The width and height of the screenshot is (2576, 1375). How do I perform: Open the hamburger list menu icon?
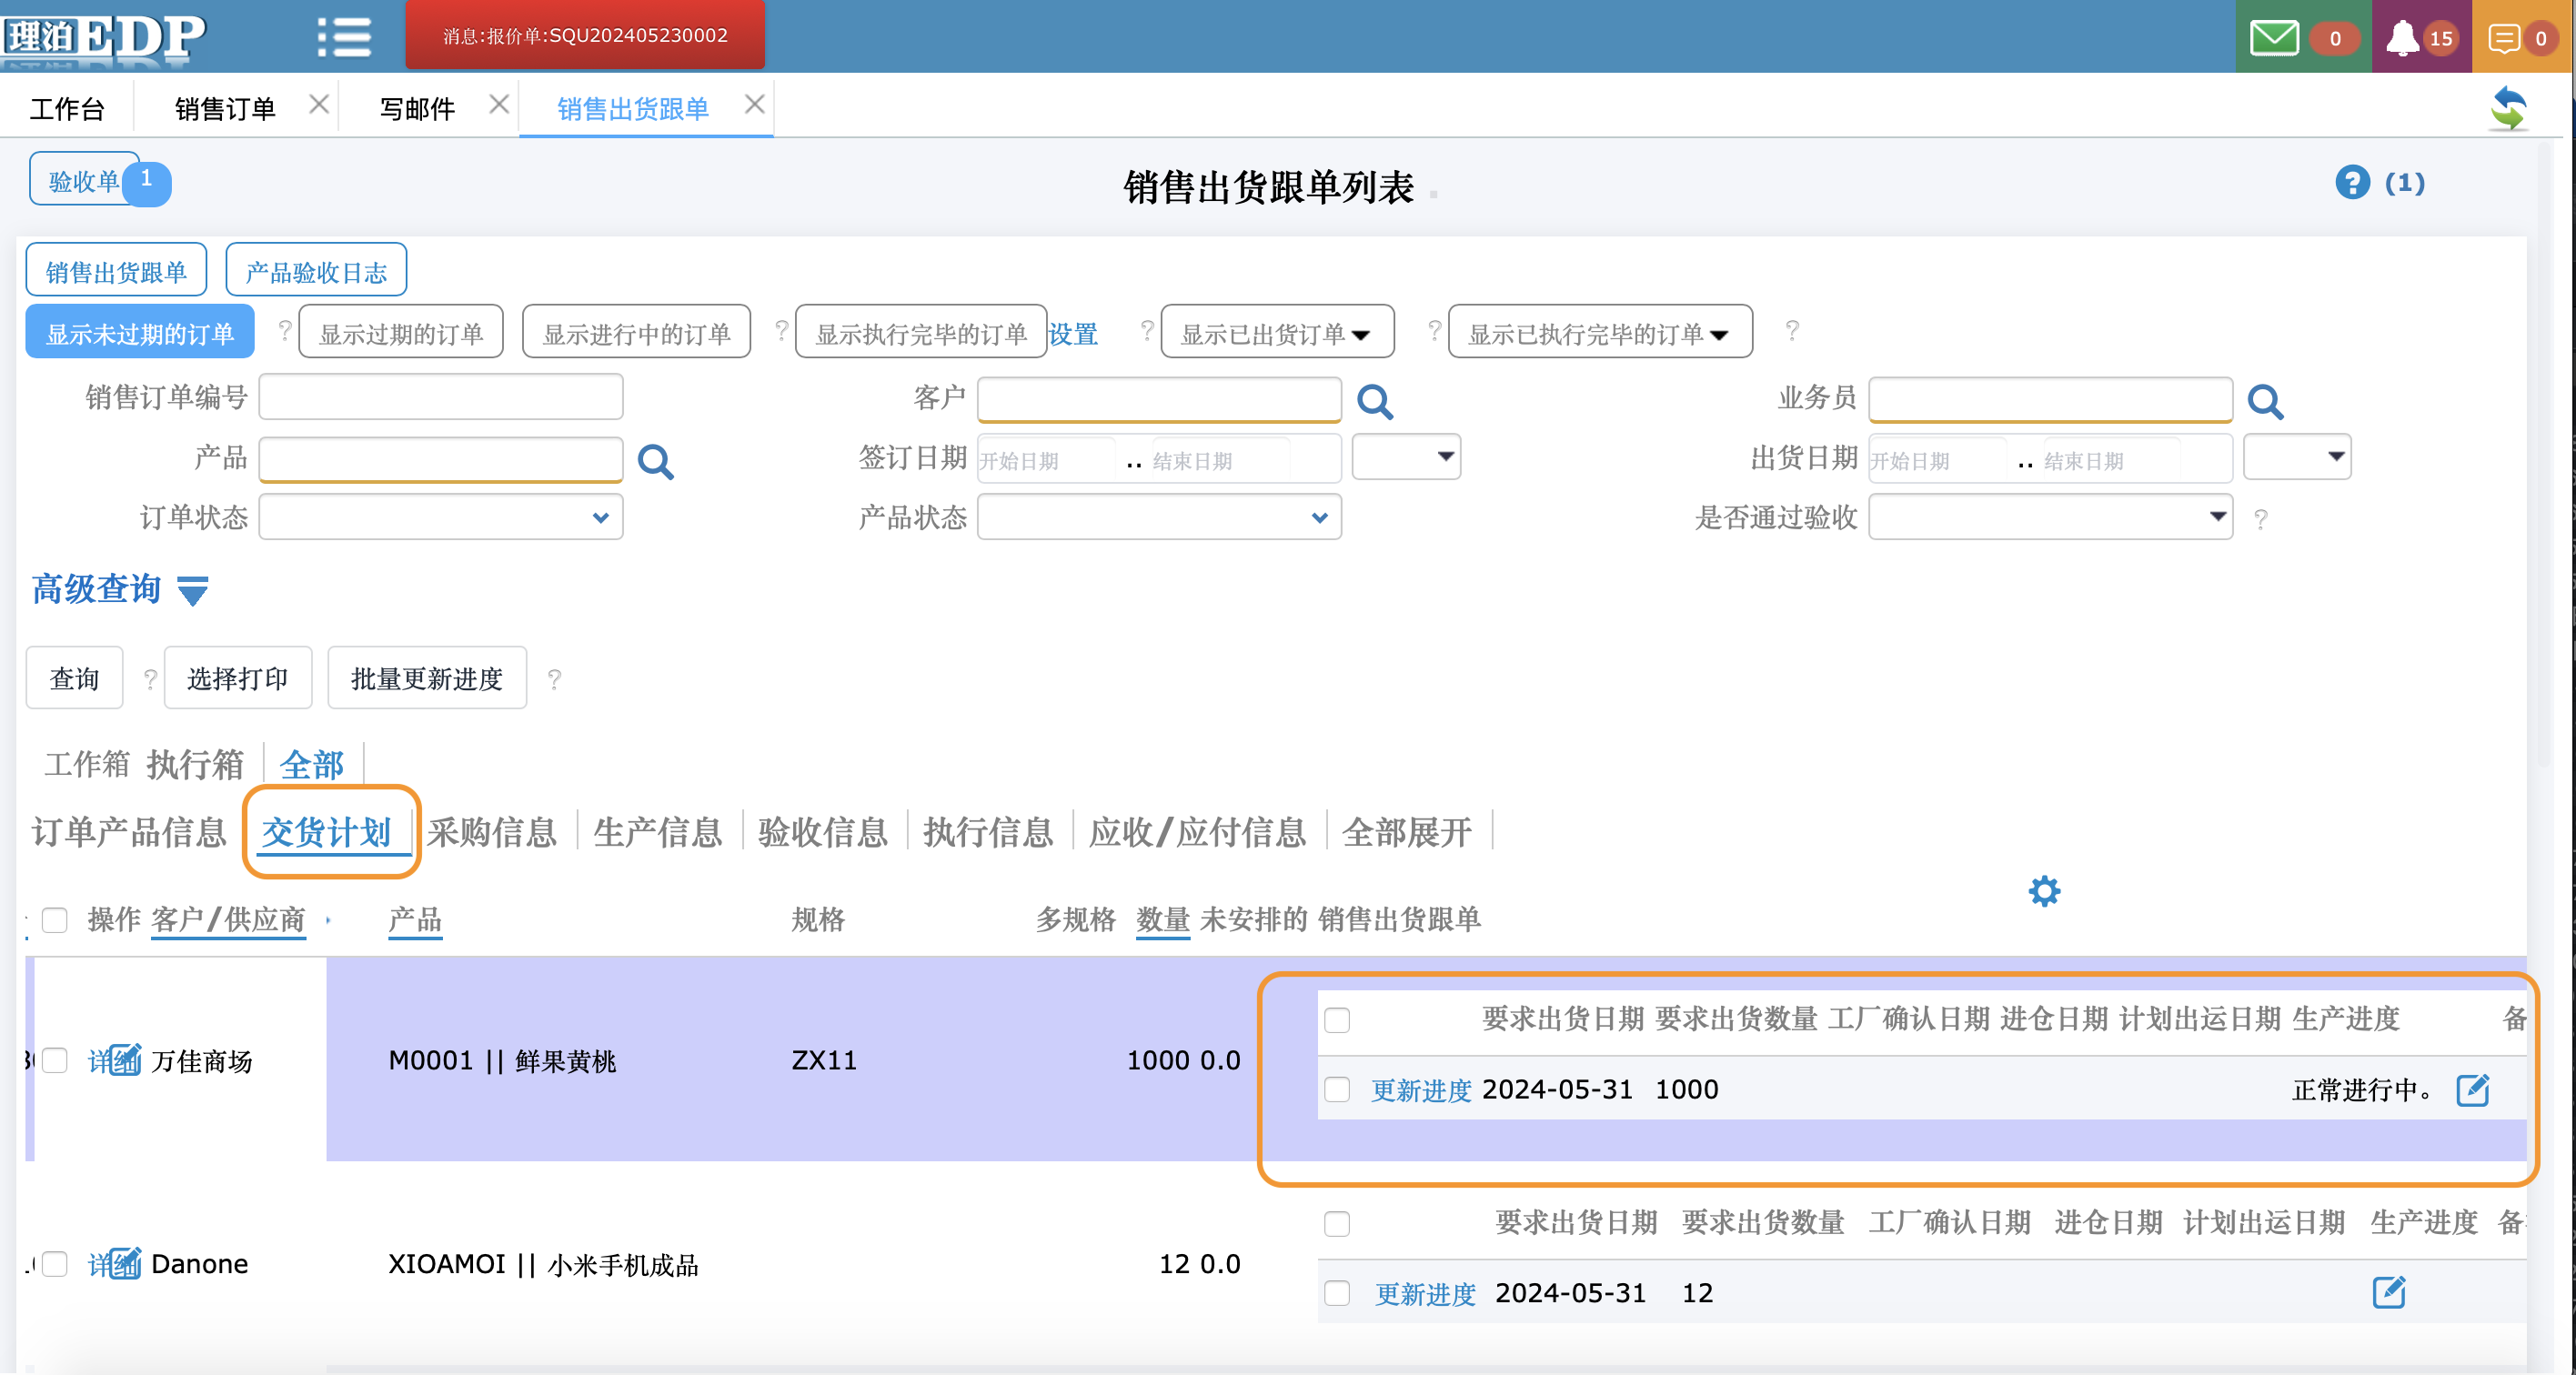[x=344, y=38]
